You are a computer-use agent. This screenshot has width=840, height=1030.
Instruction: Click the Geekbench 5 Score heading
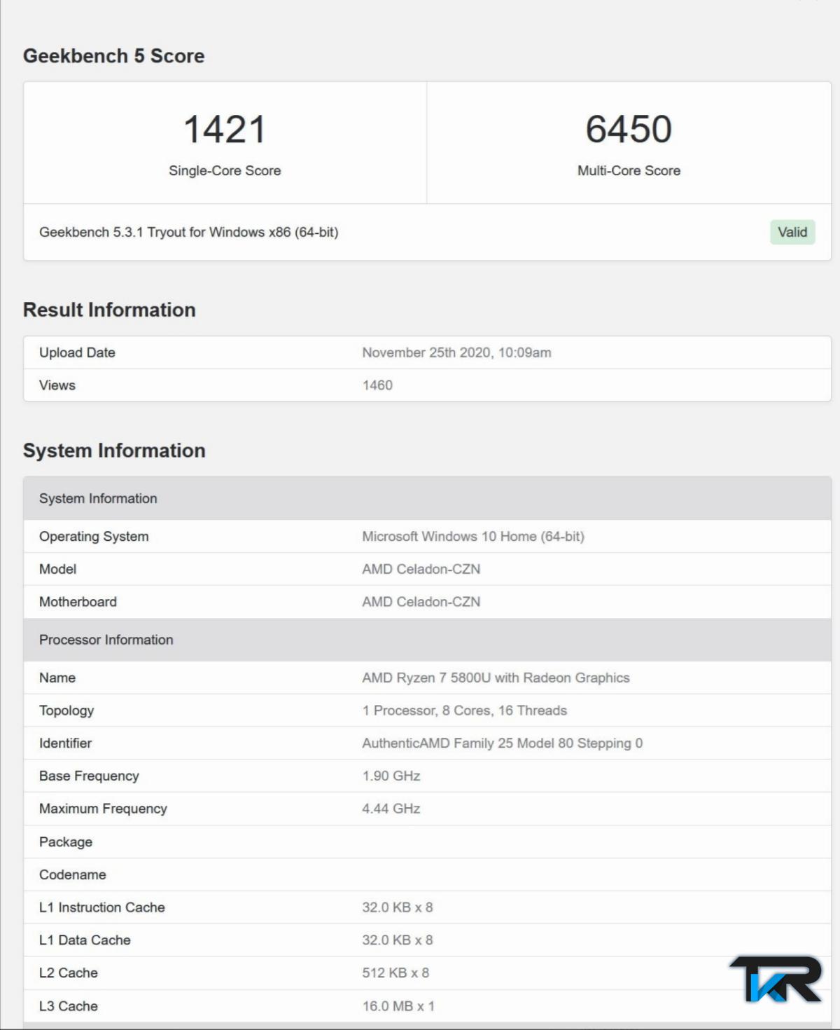click(x=113, y=56)
